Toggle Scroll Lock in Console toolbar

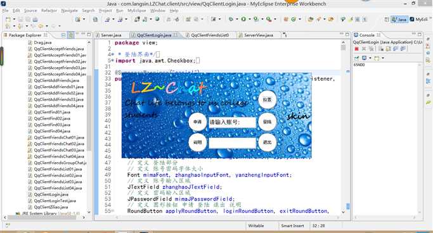tap(388, 49)
